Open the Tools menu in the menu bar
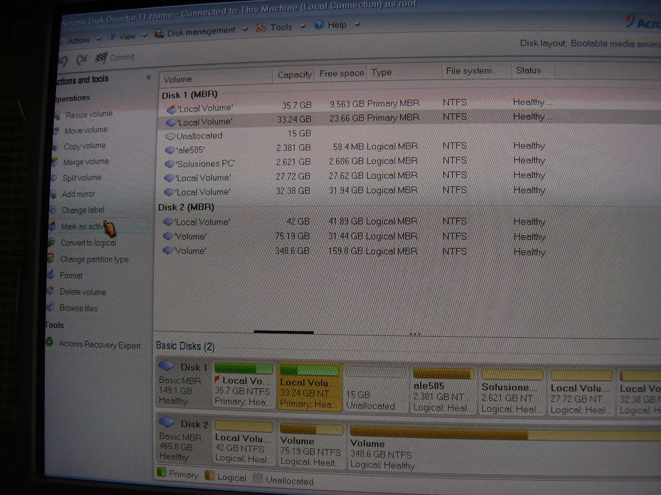The height and width of the screenshot is (495, 661). (281, 27)
